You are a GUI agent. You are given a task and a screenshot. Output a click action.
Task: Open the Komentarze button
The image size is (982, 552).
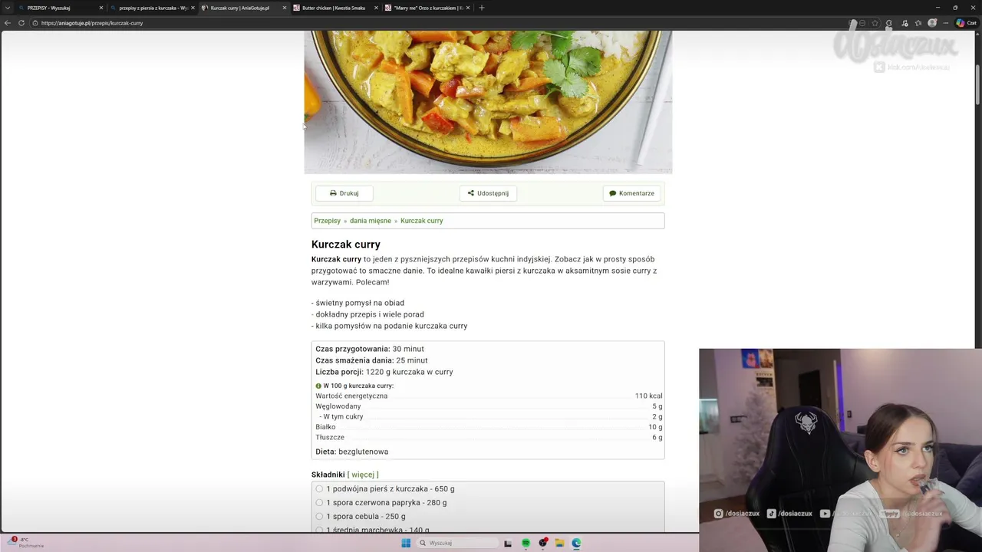click(x=631, y=193)
